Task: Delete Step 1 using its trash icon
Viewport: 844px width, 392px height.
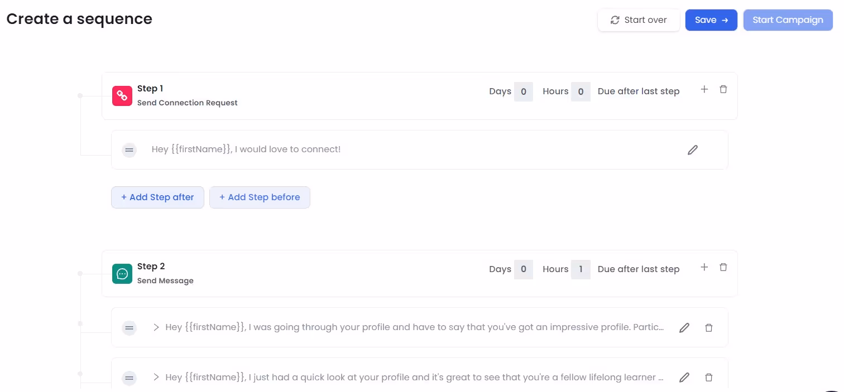Action: [x=723, y=89]
